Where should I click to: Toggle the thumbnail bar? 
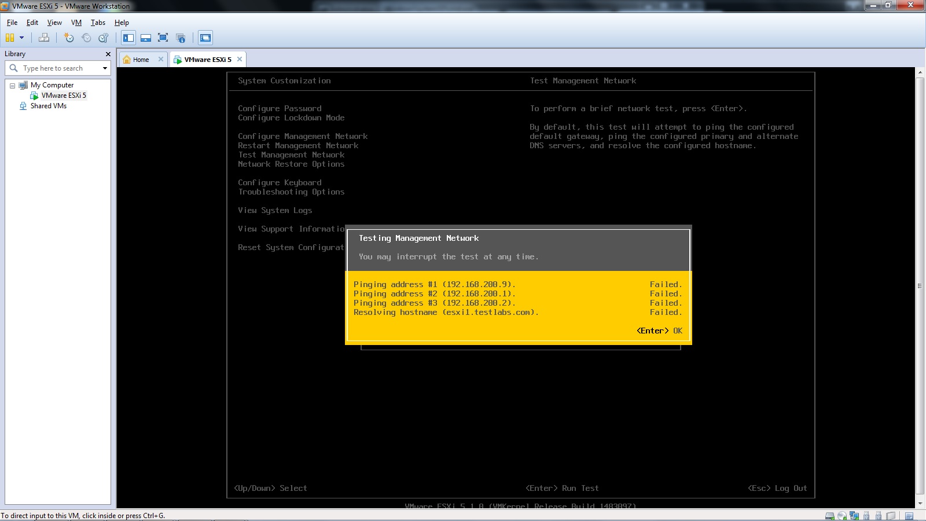[146, 38]
